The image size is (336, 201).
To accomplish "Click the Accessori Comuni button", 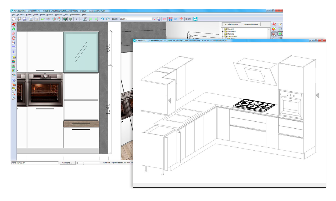I will click(251, 24).
